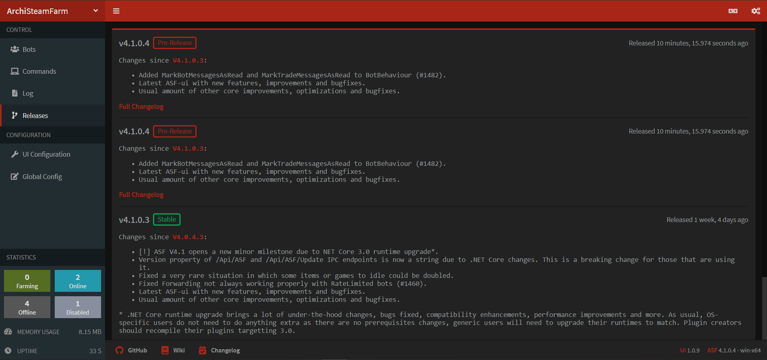Click the Commands laptop icon
Viewport: 767px width, 360px height.
15,71
